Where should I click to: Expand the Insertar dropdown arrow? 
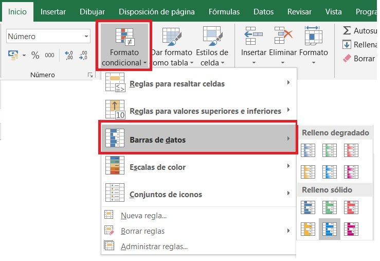point(254,63)
